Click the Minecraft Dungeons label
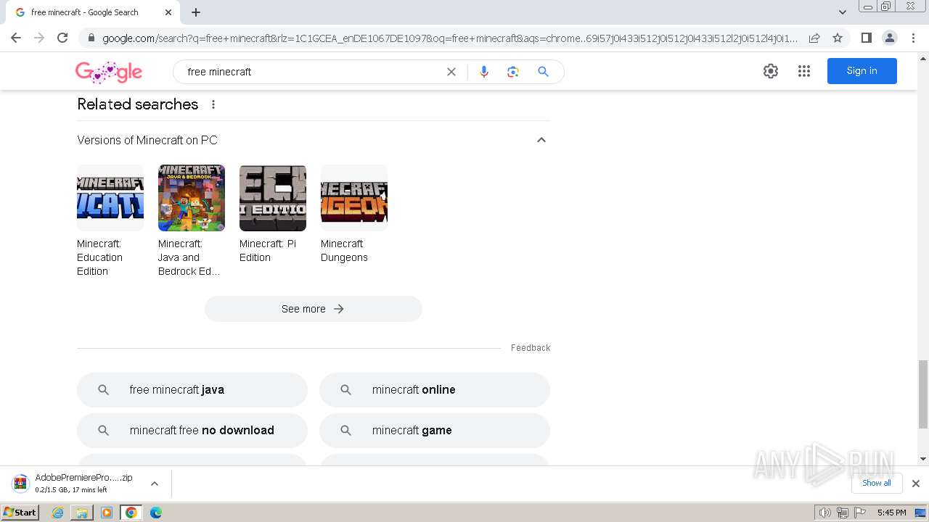Screen dimensions: 929x522 [344, 251]
